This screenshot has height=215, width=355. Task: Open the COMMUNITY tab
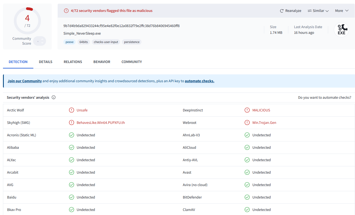[132, 62]
